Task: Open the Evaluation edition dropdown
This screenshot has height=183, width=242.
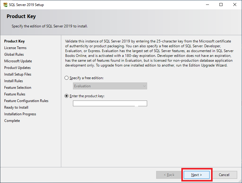Action: point(110,86)
